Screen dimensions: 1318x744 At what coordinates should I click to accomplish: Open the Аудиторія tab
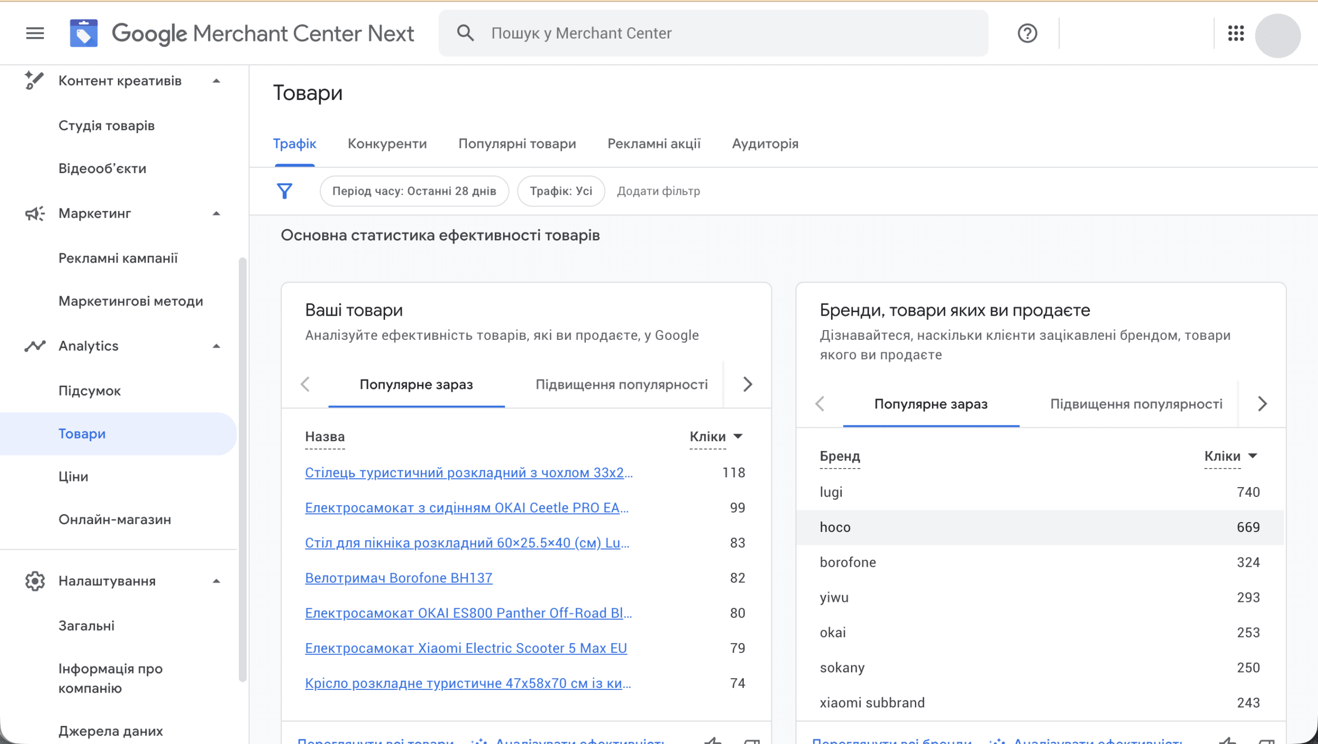(765, 144)
